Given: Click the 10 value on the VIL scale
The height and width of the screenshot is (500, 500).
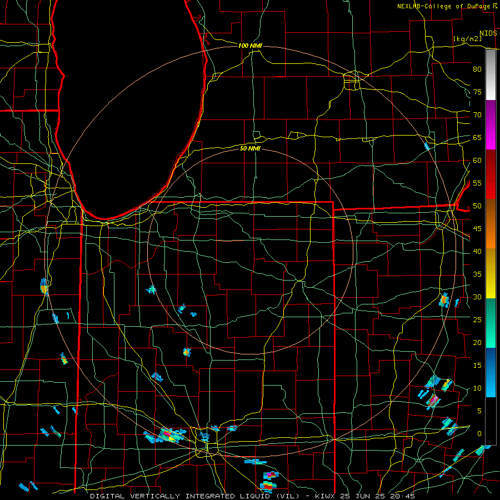Looking at the screenshot, I should 477,388.
